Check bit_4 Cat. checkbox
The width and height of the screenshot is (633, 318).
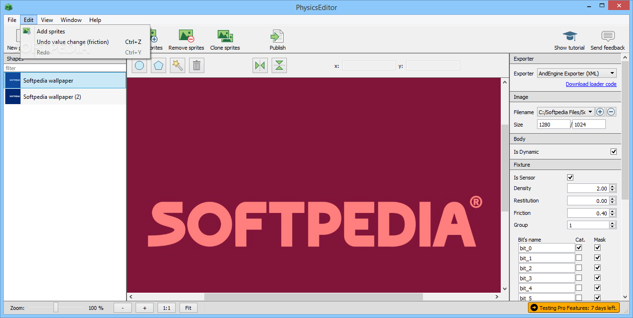(x=579, y=288)
